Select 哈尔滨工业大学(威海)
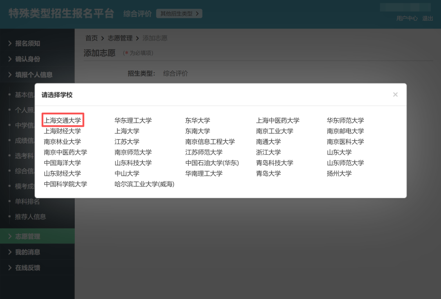 144,184
